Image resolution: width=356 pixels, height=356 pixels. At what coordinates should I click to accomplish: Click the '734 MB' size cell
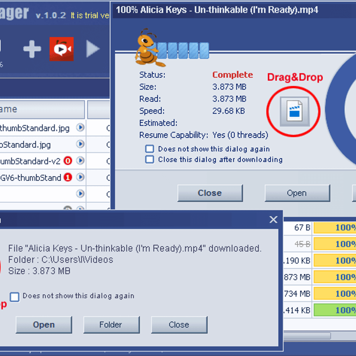tap(297, 294)
